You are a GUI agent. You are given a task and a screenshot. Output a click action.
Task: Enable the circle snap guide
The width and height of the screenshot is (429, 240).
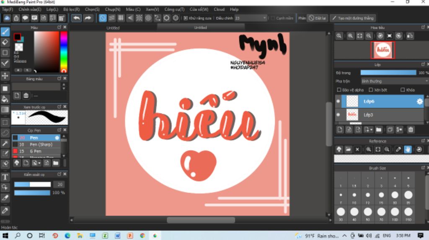148,18
